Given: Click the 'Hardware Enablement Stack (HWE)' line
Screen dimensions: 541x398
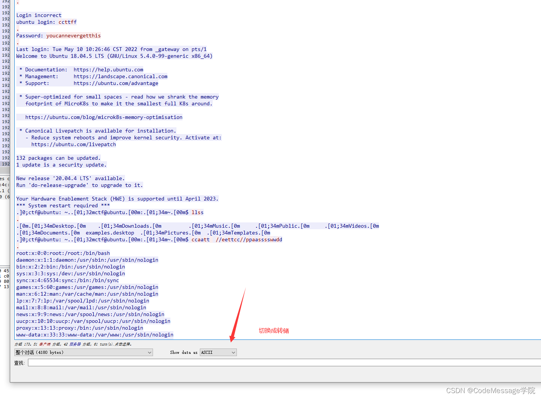Looking at the screenshot, I should 117,199.
